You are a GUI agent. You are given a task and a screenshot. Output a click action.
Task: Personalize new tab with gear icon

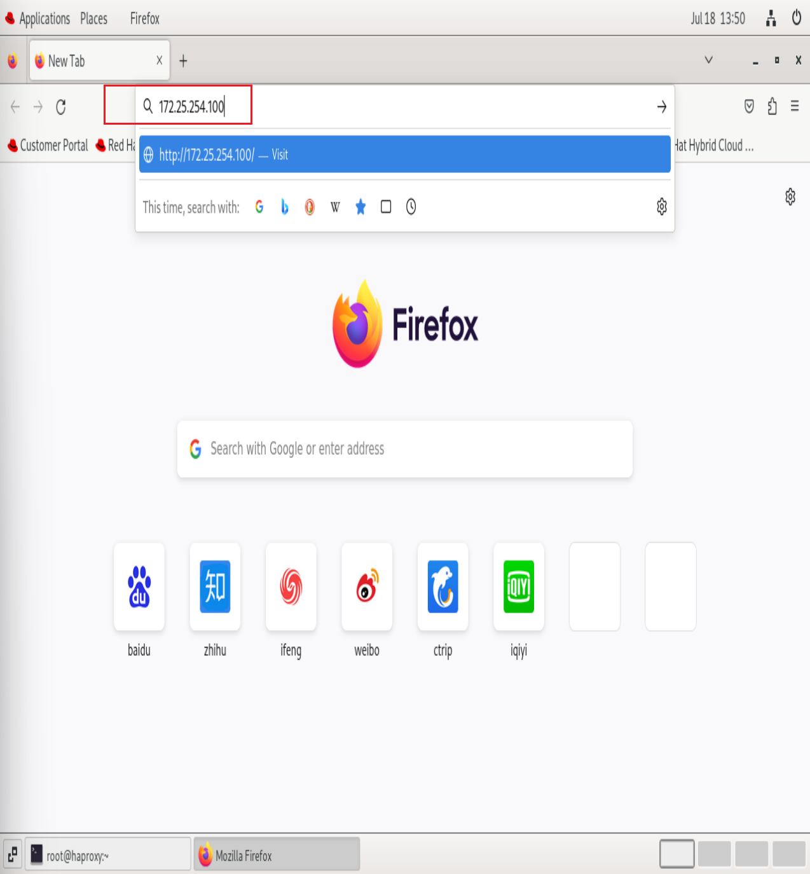coord(790,197)
